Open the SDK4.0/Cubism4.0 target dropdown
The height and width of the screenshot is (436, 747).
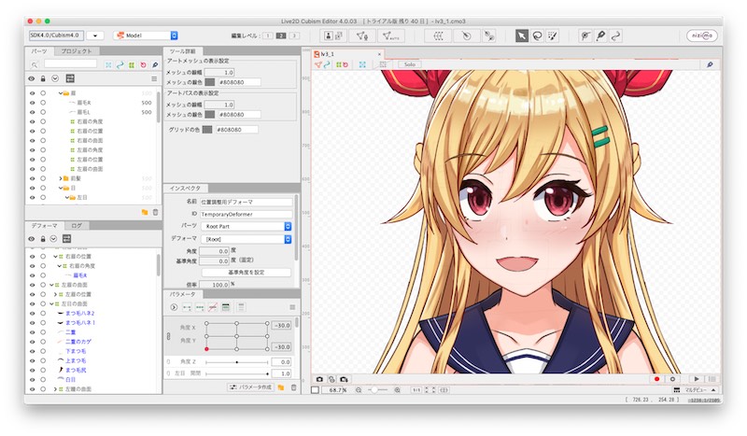pos(95,35)
